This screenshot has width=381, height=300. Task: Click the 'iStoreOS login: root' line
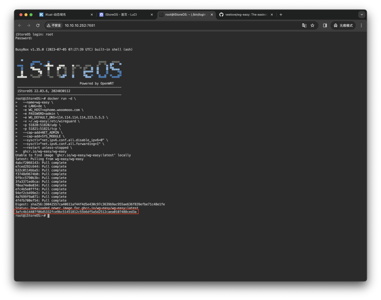point(34,35)
